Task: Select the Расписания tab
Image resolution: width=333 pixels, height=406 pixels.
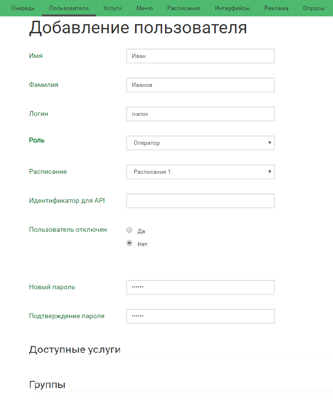Action: tap(184, 8)
